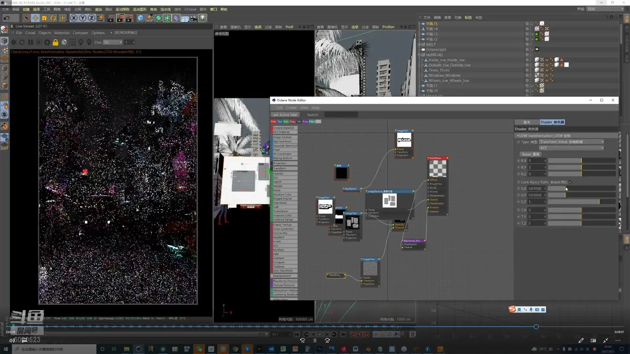
Task: Toggle the Z axis lock
Action: [92, 18]
